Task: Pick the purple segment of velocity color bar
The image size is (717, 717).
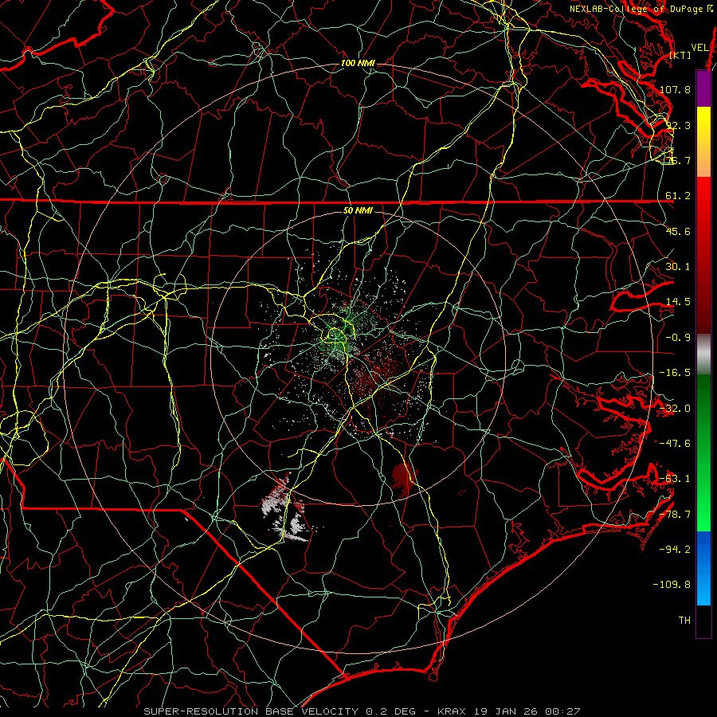Action: (x=703, y=89)
